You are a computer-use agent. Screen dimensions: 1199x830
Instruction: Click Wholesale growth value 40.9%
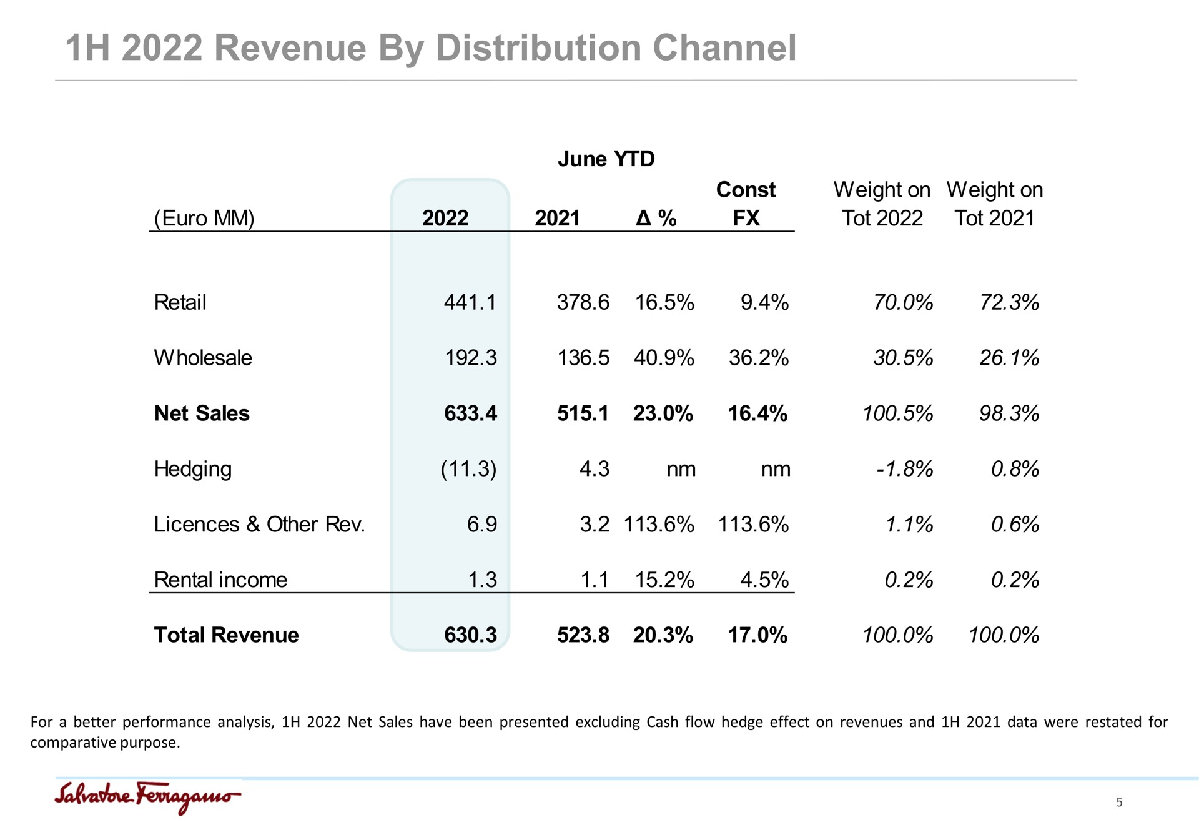pyautogui.click(x=664, y=358)
